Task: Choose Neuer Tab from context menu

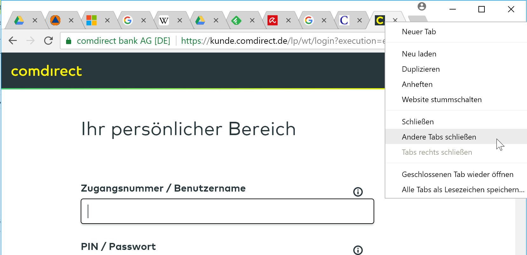Action: [x=456, y=32]
